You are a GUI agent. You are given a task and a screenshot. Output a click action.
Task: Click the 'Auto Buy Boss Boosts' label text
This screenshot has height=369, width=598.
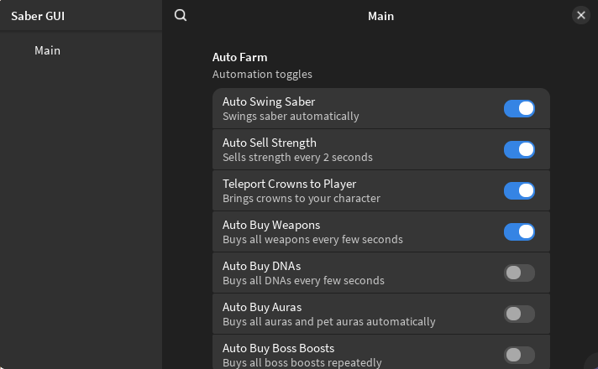(x=278, y=348)
